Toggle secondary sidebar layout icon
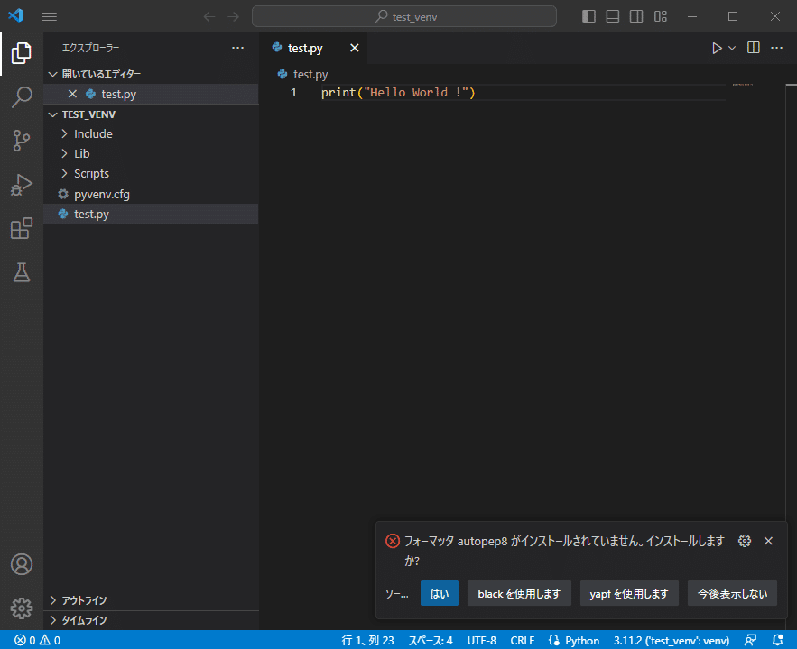Screen dimensions: 797x649 [636, 17]
